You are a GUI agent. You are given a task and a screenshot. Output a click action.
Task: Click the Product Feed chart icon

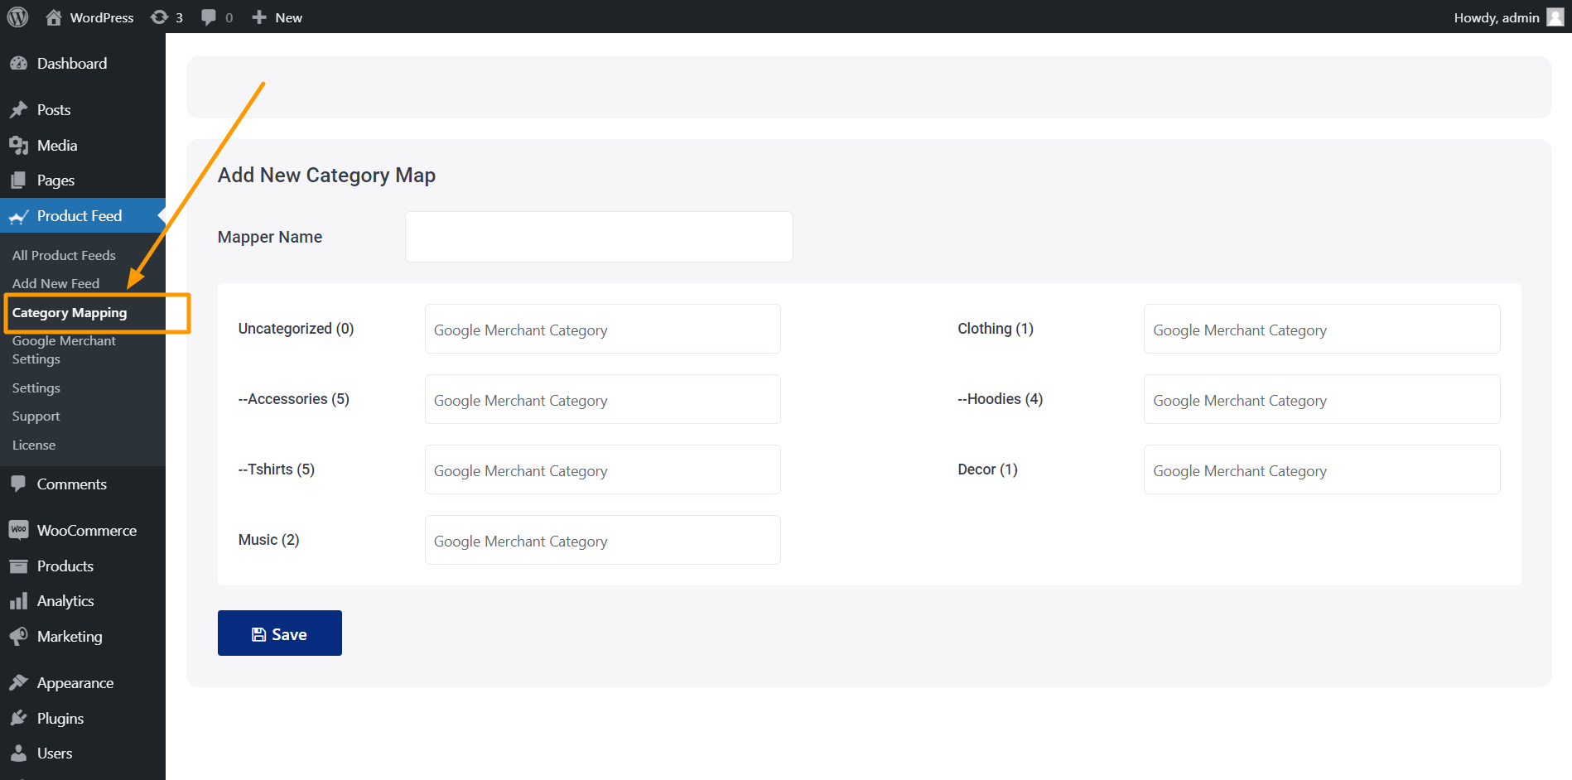pos(18,216)
